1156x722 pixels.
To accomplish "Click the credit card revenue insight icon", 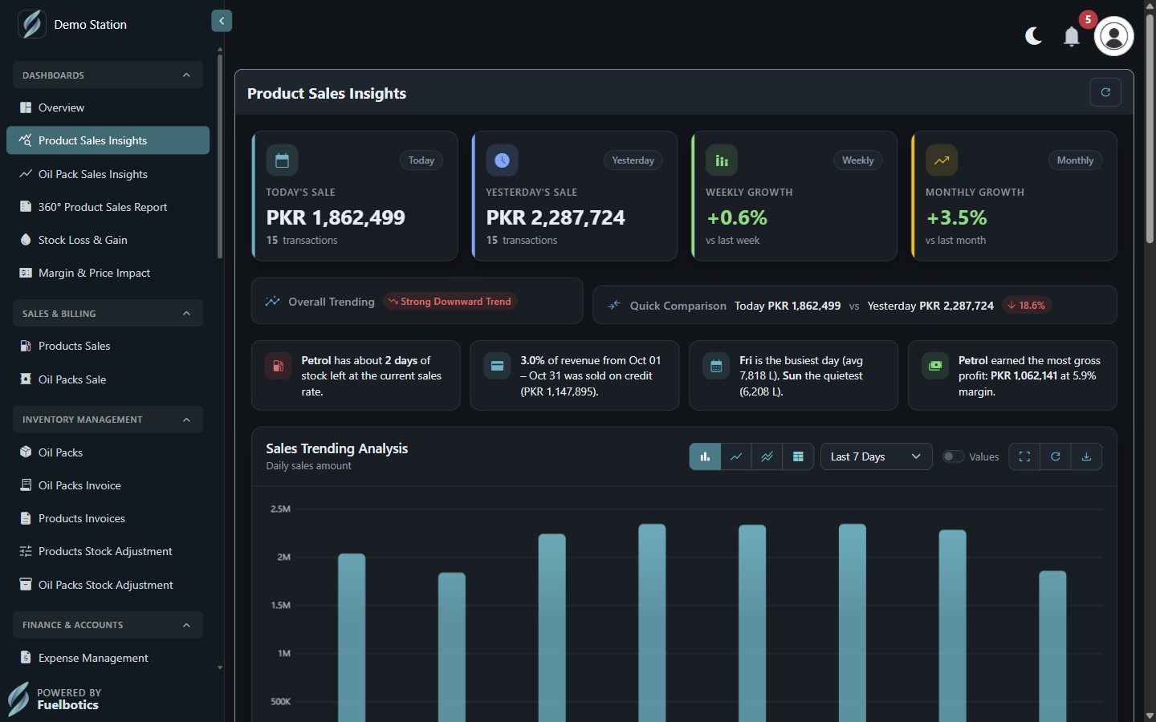I will (497, 367).
